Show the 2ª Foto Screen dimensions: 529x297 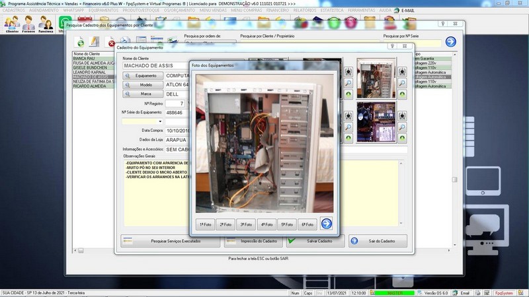225,224
